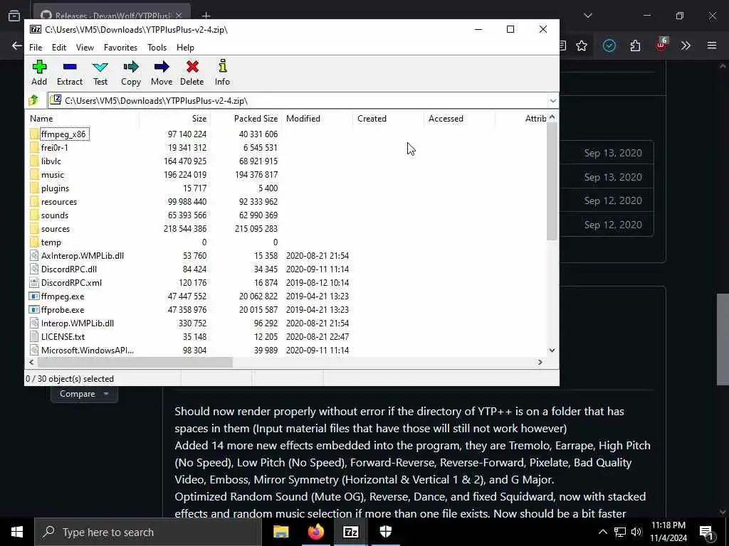This screenshot has height=546, width=729.
Task: Open the Edit menu
Action: (58, 48)
